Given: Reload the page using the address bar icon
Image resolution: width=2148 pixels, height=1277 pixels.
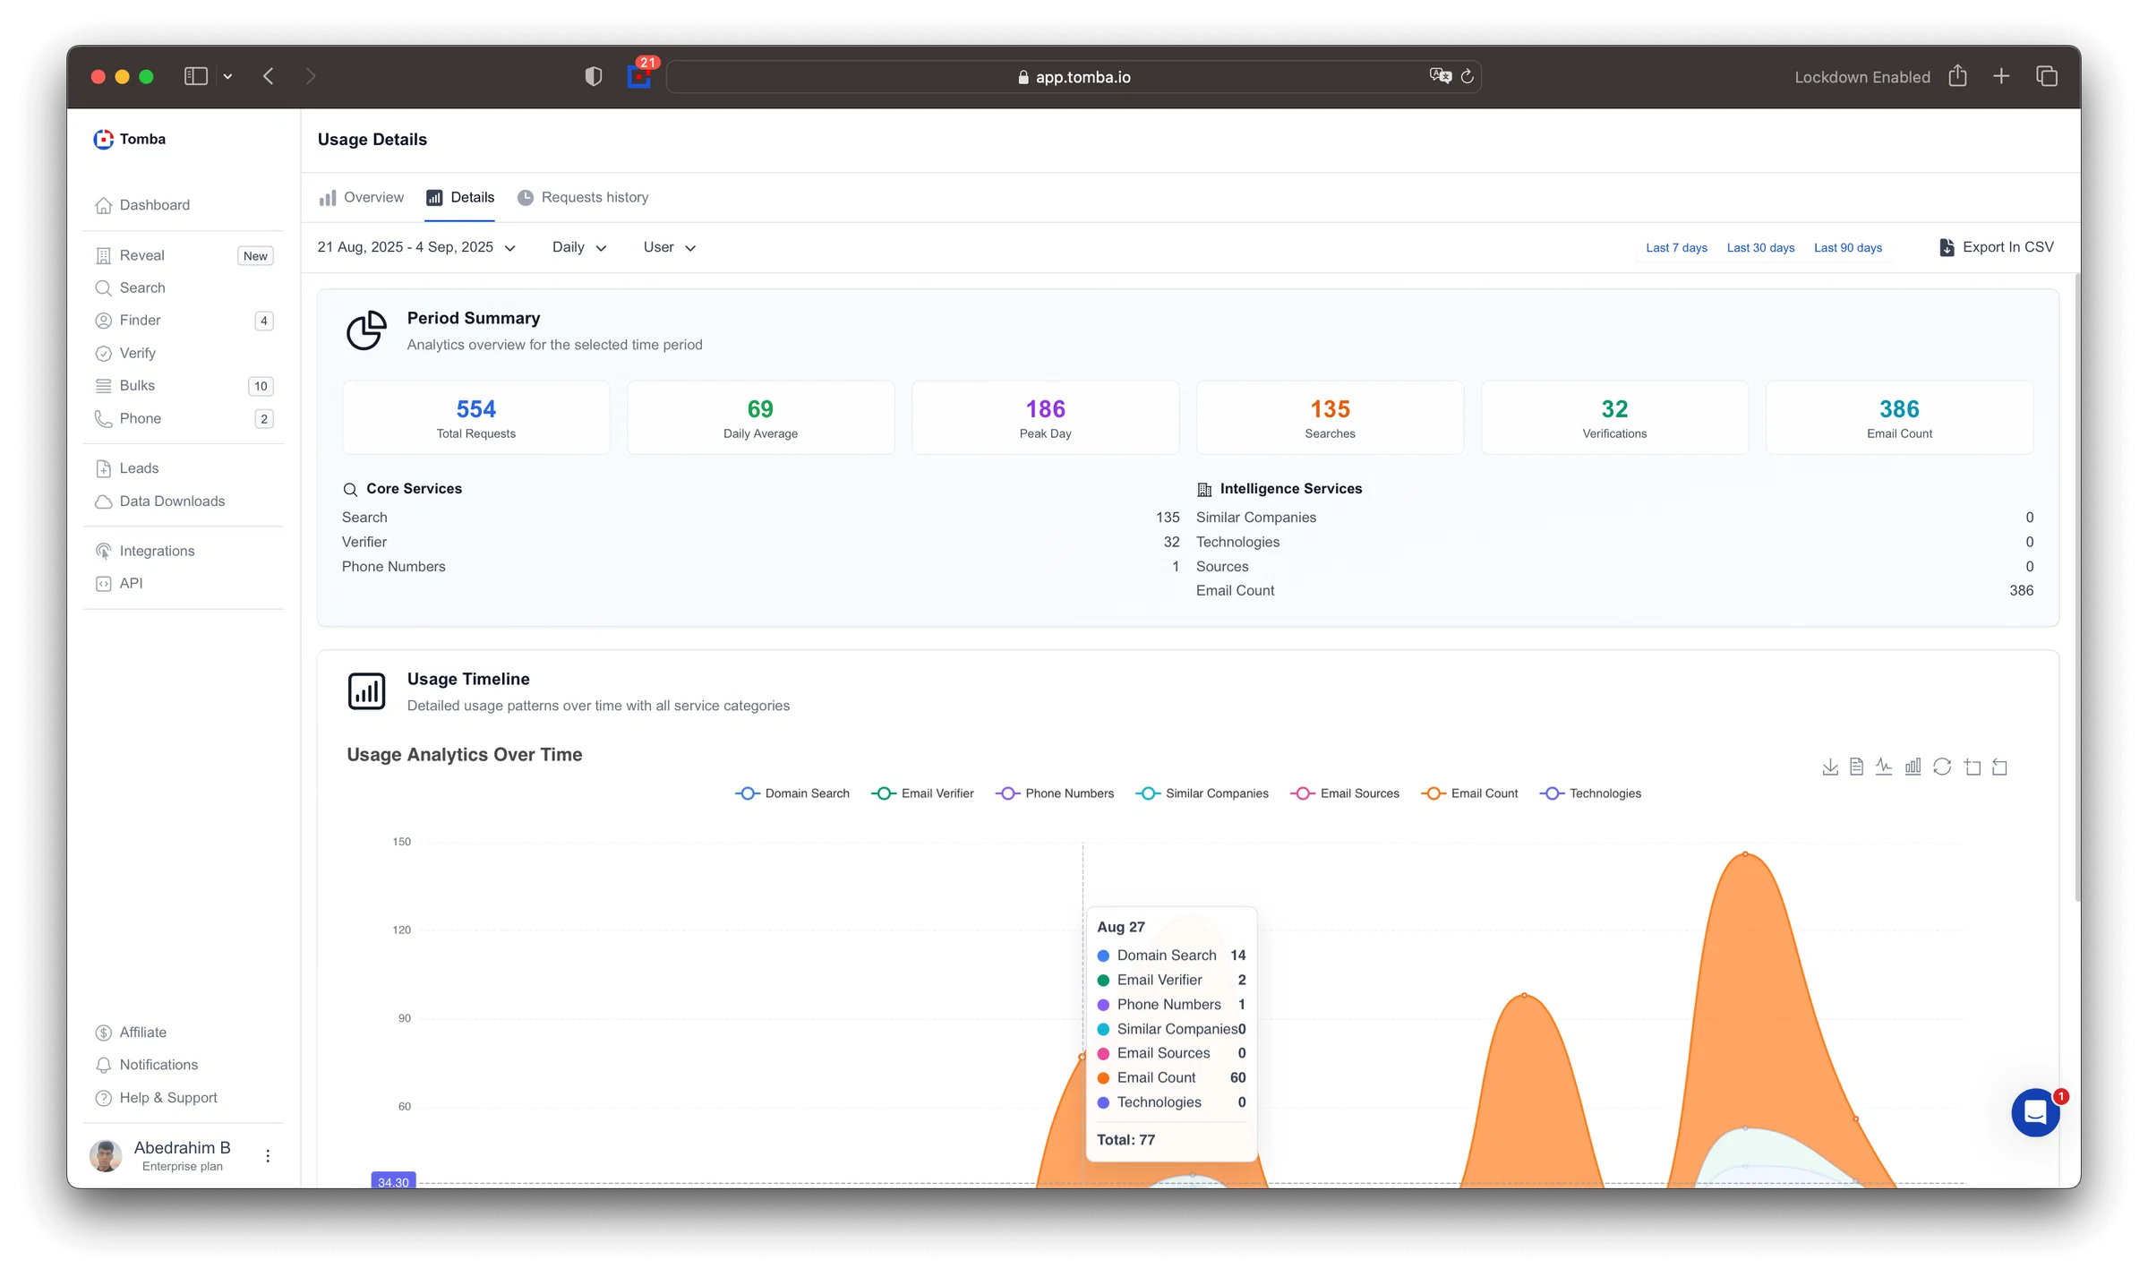Looking at the screenshot, I should 1468,76.
